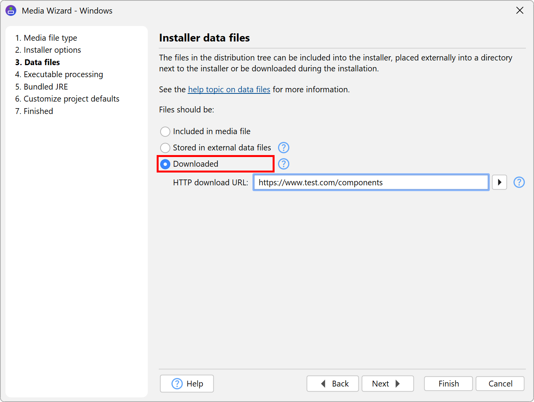Screen dimensions: 534x402
Task: Go Back to previous wizard step
Action: click(x=333, y=384)
